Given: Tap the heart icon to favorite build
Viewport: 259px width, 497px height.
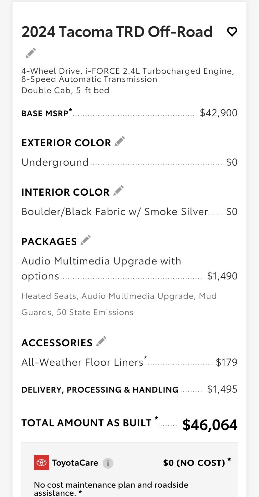Looking at the screenshot, I should click(232, 32).
